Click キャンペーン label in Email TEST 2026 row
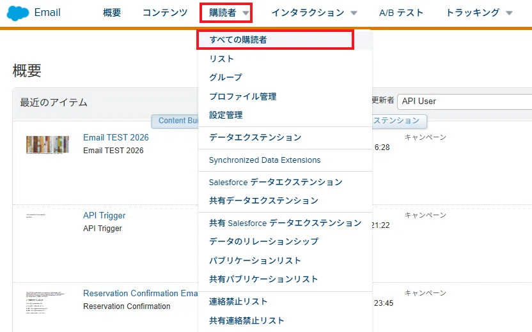 tap(425, 137)
